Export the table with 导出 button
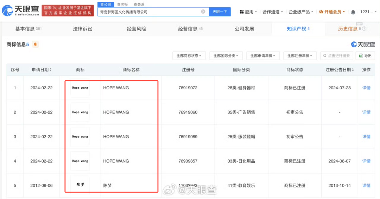The image size is (380, 199). [x=365, y=56]
